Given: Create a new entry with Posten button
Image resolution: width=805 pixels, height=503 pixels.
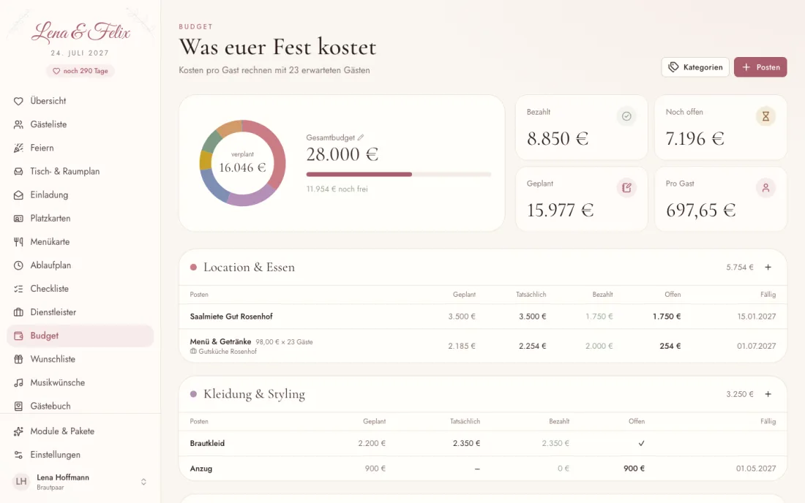Looking at the screenshot, I should (x=760, y=67).
